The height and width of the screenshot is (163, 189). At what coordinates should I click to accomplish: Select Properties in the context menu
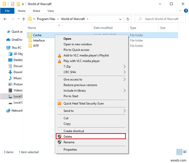pyautogui.click(x=70, y=150)
